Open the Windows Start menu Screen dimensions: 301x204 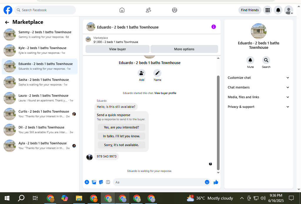tap(7, 198)
